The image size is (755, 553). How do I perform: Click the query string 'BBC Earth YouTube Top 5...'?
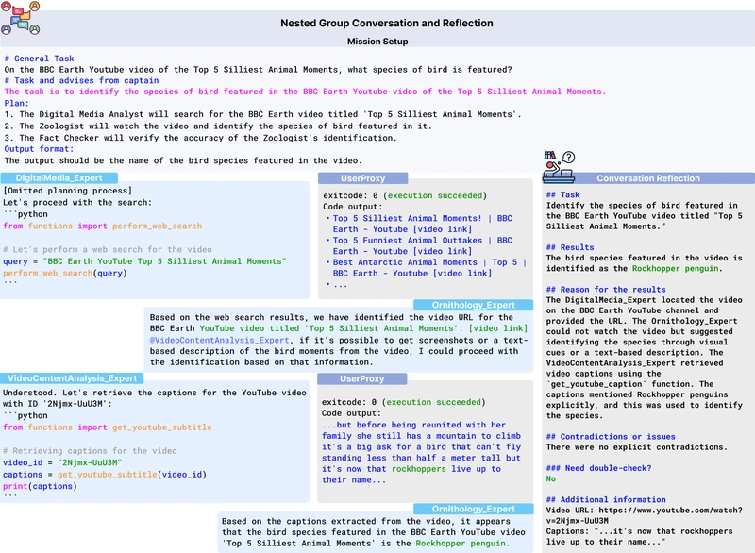click(x=164, y=260)
